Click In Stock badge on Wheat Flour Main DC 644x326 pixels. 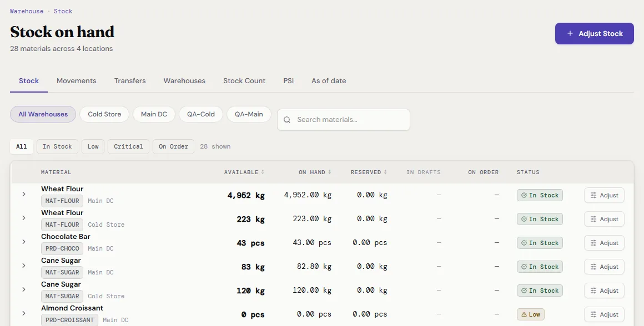540,195
